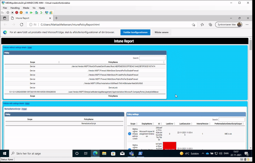Click the red LastError cell

click(170, 146)
